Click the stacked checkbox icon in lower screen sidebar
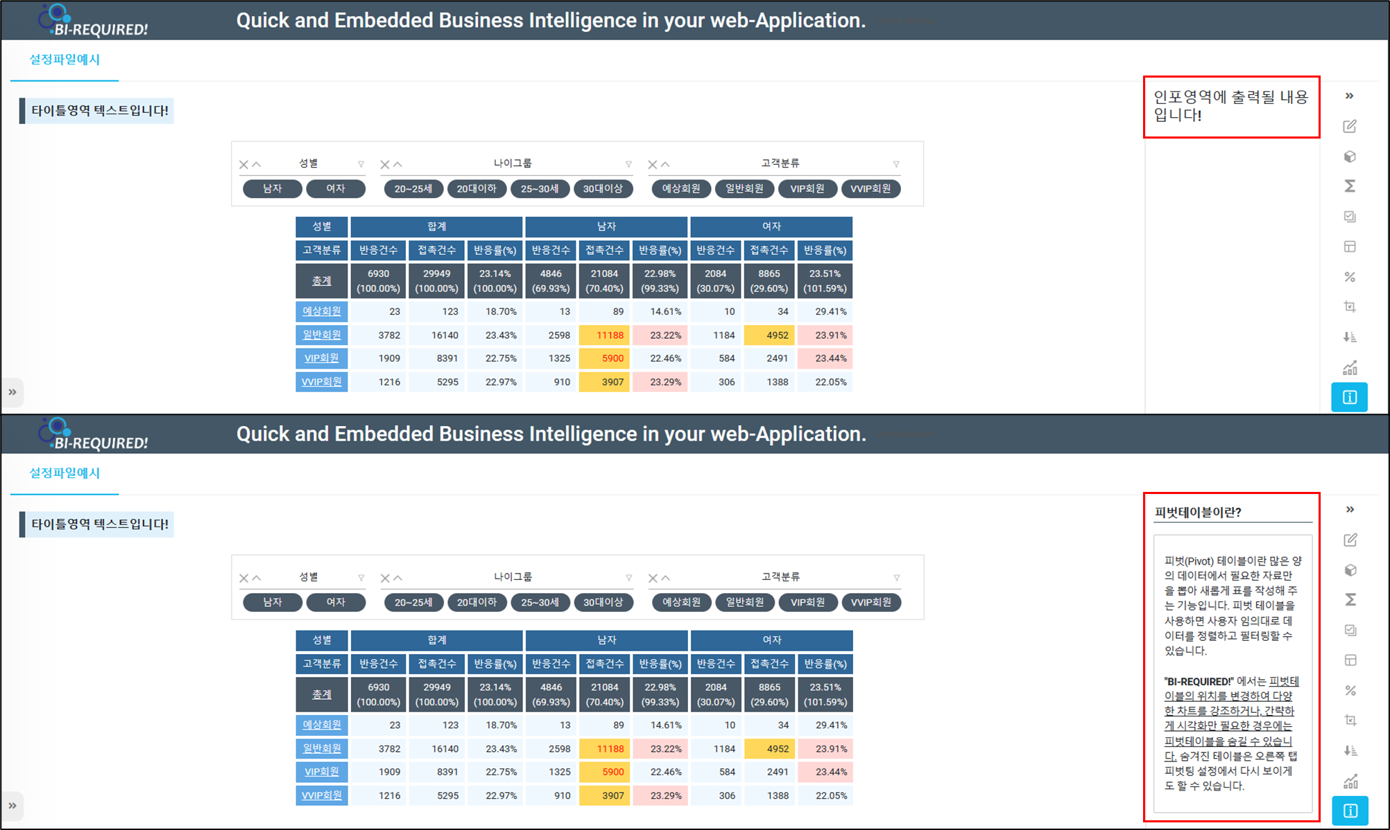 1350,630
